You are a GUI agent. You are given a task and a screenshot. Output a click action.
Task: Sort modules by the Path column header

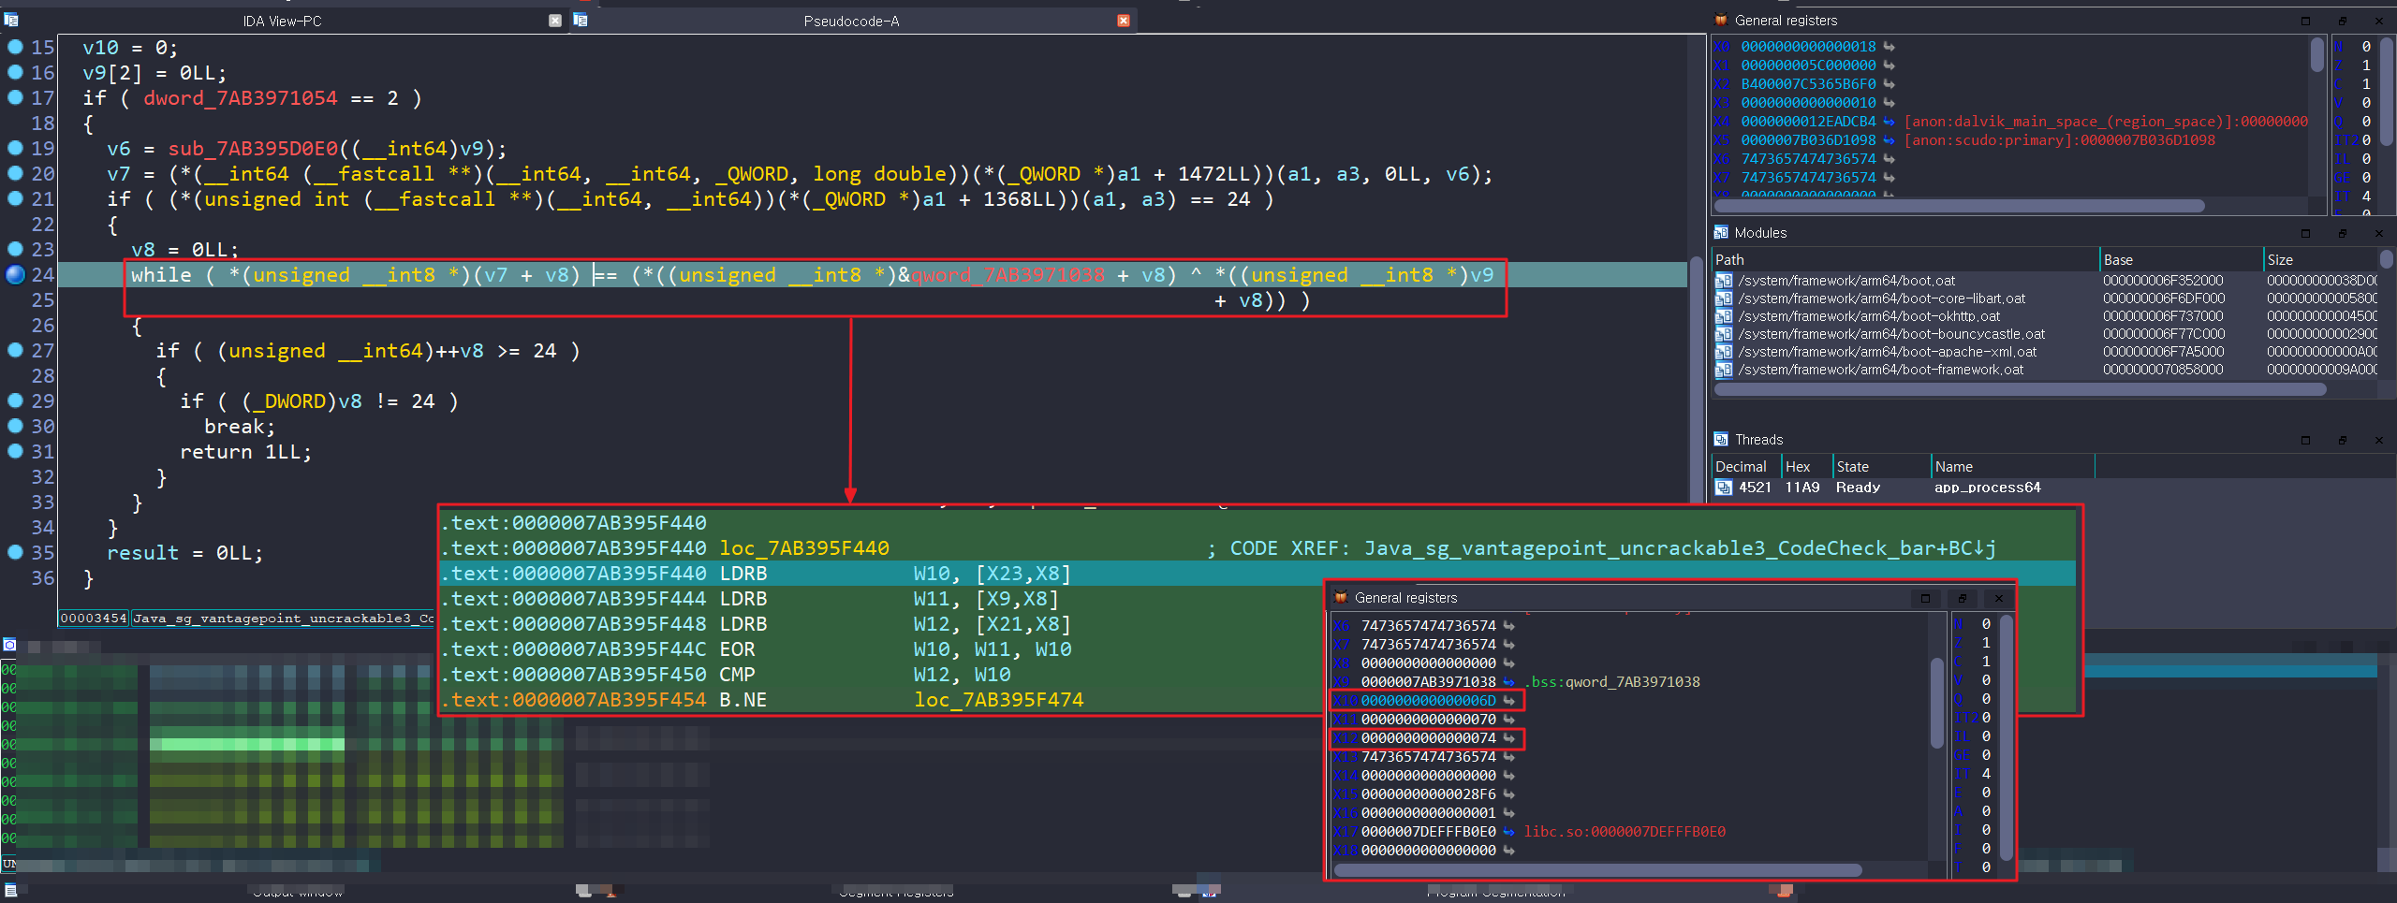pos(1905,260)
